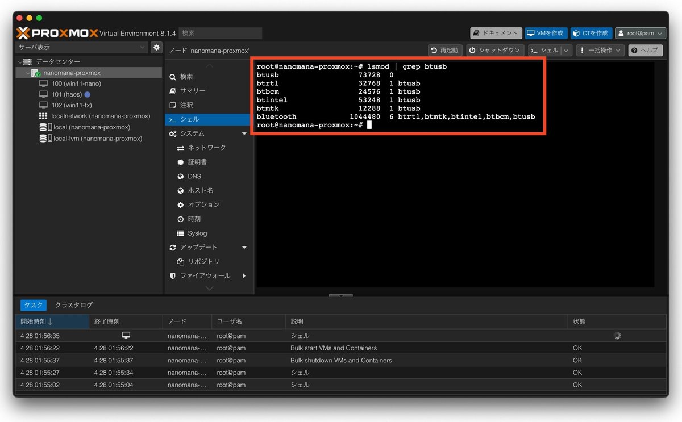The width and height of the screenshot is (682, 422).
Task: Collapse the アップデート menu section
Action: [244, 247]
